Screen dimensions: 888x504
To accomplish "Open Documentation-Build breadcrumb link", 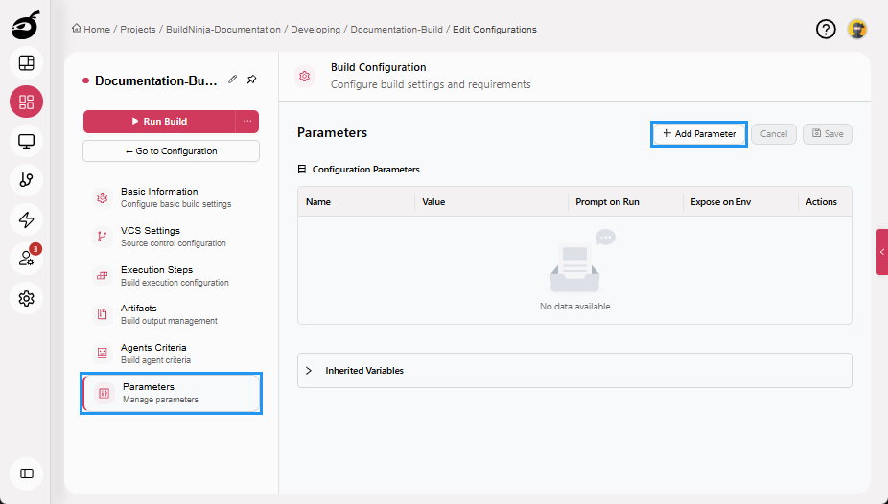I will point(396,30).
